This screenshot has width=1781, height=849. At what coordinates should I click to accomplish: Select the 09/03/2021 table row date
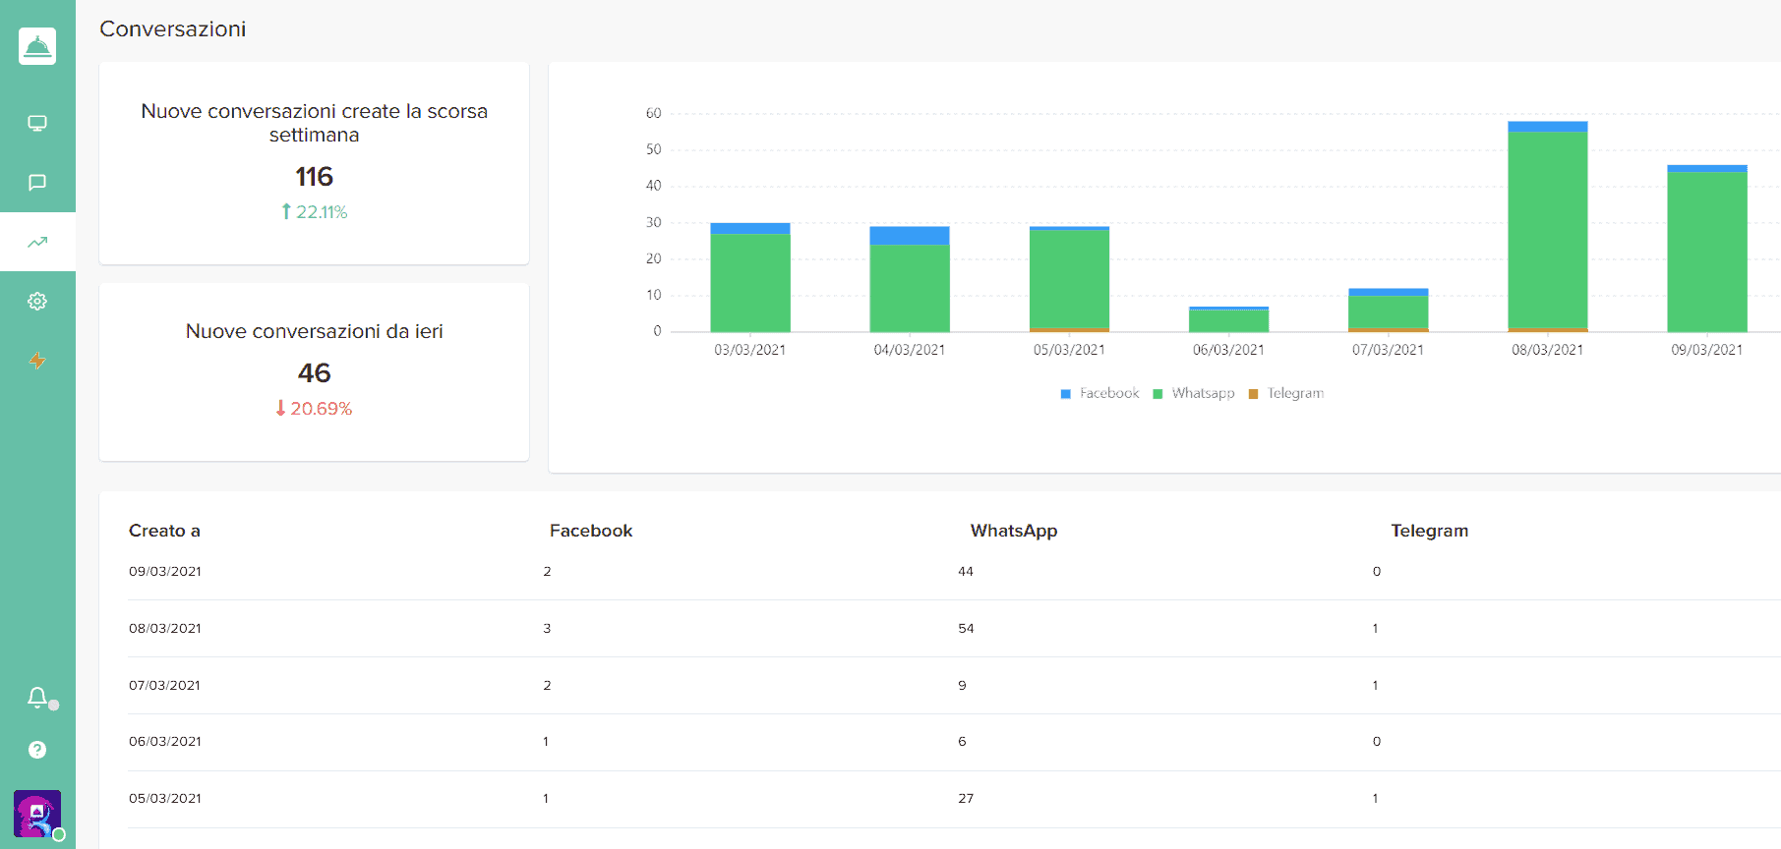pyautogui.click(x=165, y=571)
